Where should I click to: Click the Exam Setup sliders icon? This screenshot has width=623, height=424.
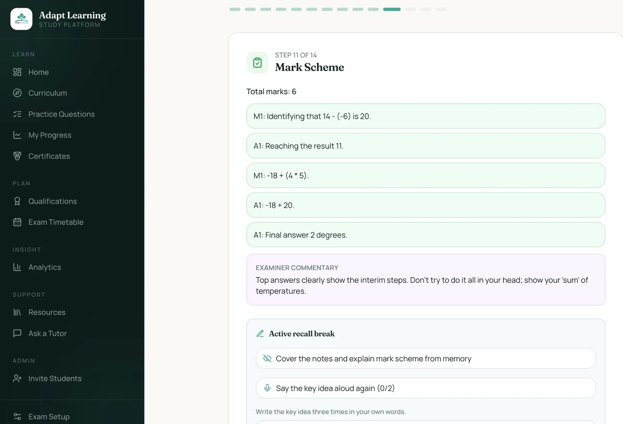[x=17, y=417]
